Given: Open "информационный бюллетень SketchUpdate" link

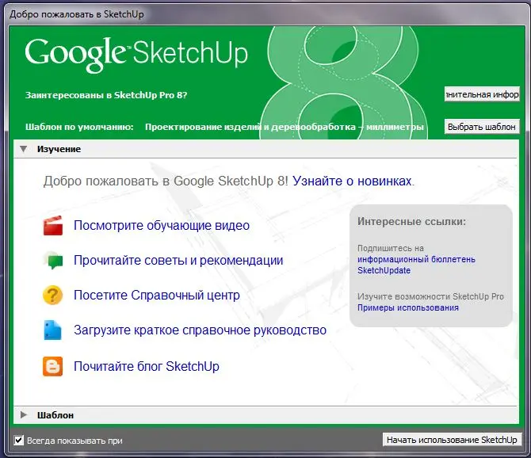Looking at the screenshot, I should pos(416,265).
